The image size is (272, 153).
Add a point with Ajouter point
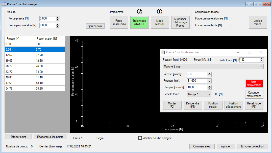click(95, 26)
